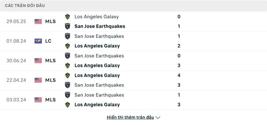
Task: Click LA Galaxy crest in 29.05.25 match
Action: point(68,16)
